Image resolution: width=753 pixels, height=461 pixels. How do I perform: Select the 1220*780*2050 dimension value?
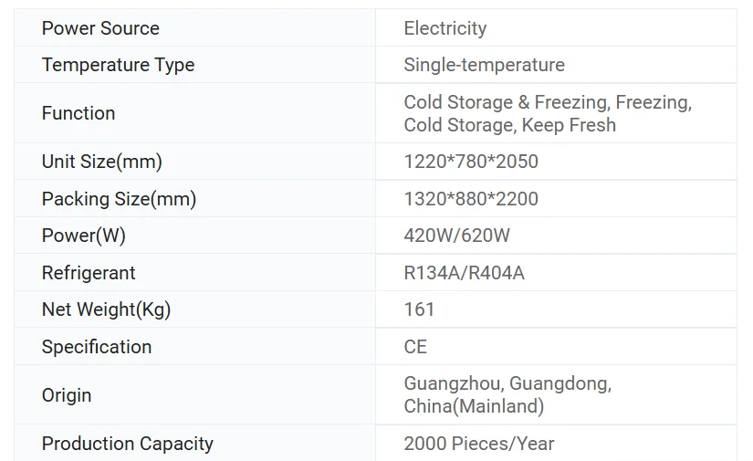pyautogui.click(x=471, y=162)
